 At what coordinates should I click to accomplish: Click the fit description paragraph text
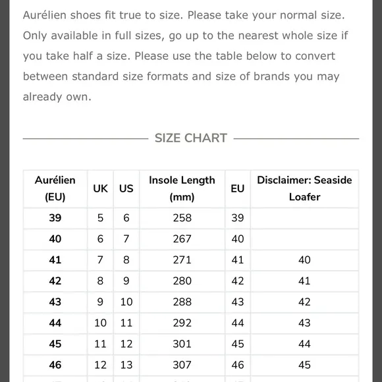pyautogui.click(x=185, y=56)
